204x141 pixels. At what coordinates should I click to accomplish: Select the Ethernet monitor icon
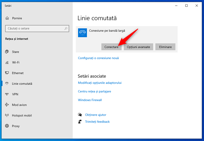click(x=7, y=73)
